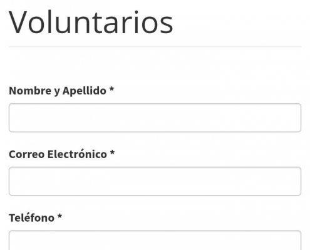Click into the Correo Electrónico input box
The image size is (310, 250).
point(155,181)
